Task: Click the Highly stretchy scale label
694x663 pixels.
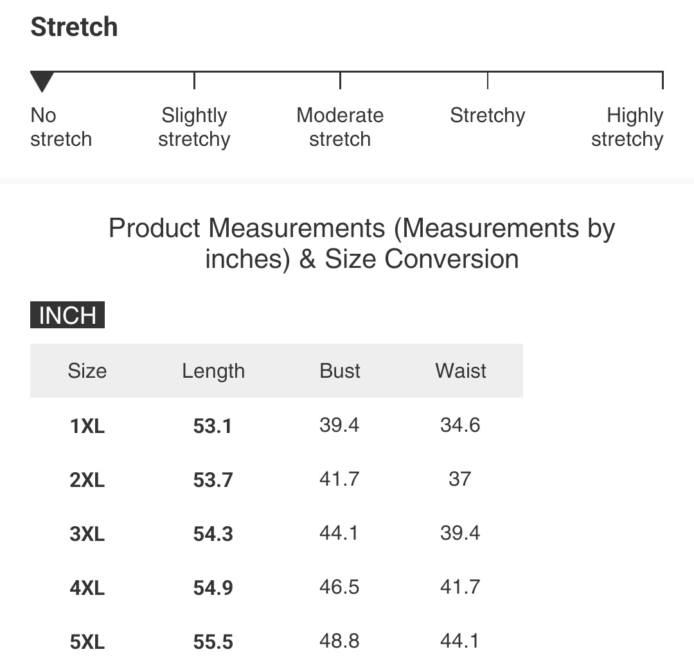Action: (x=627, y=127)
